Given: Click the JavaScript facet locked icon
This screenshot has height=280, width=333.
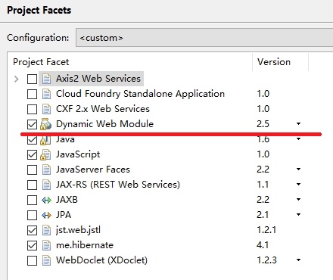Looking at the screenshot, I should pyautogui.click(x=45, y=154).
